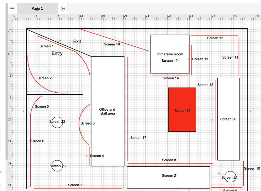The height and width of the screenshot is (191, 261).
Task: Click the Exit text label
Action: pos(77,41)
